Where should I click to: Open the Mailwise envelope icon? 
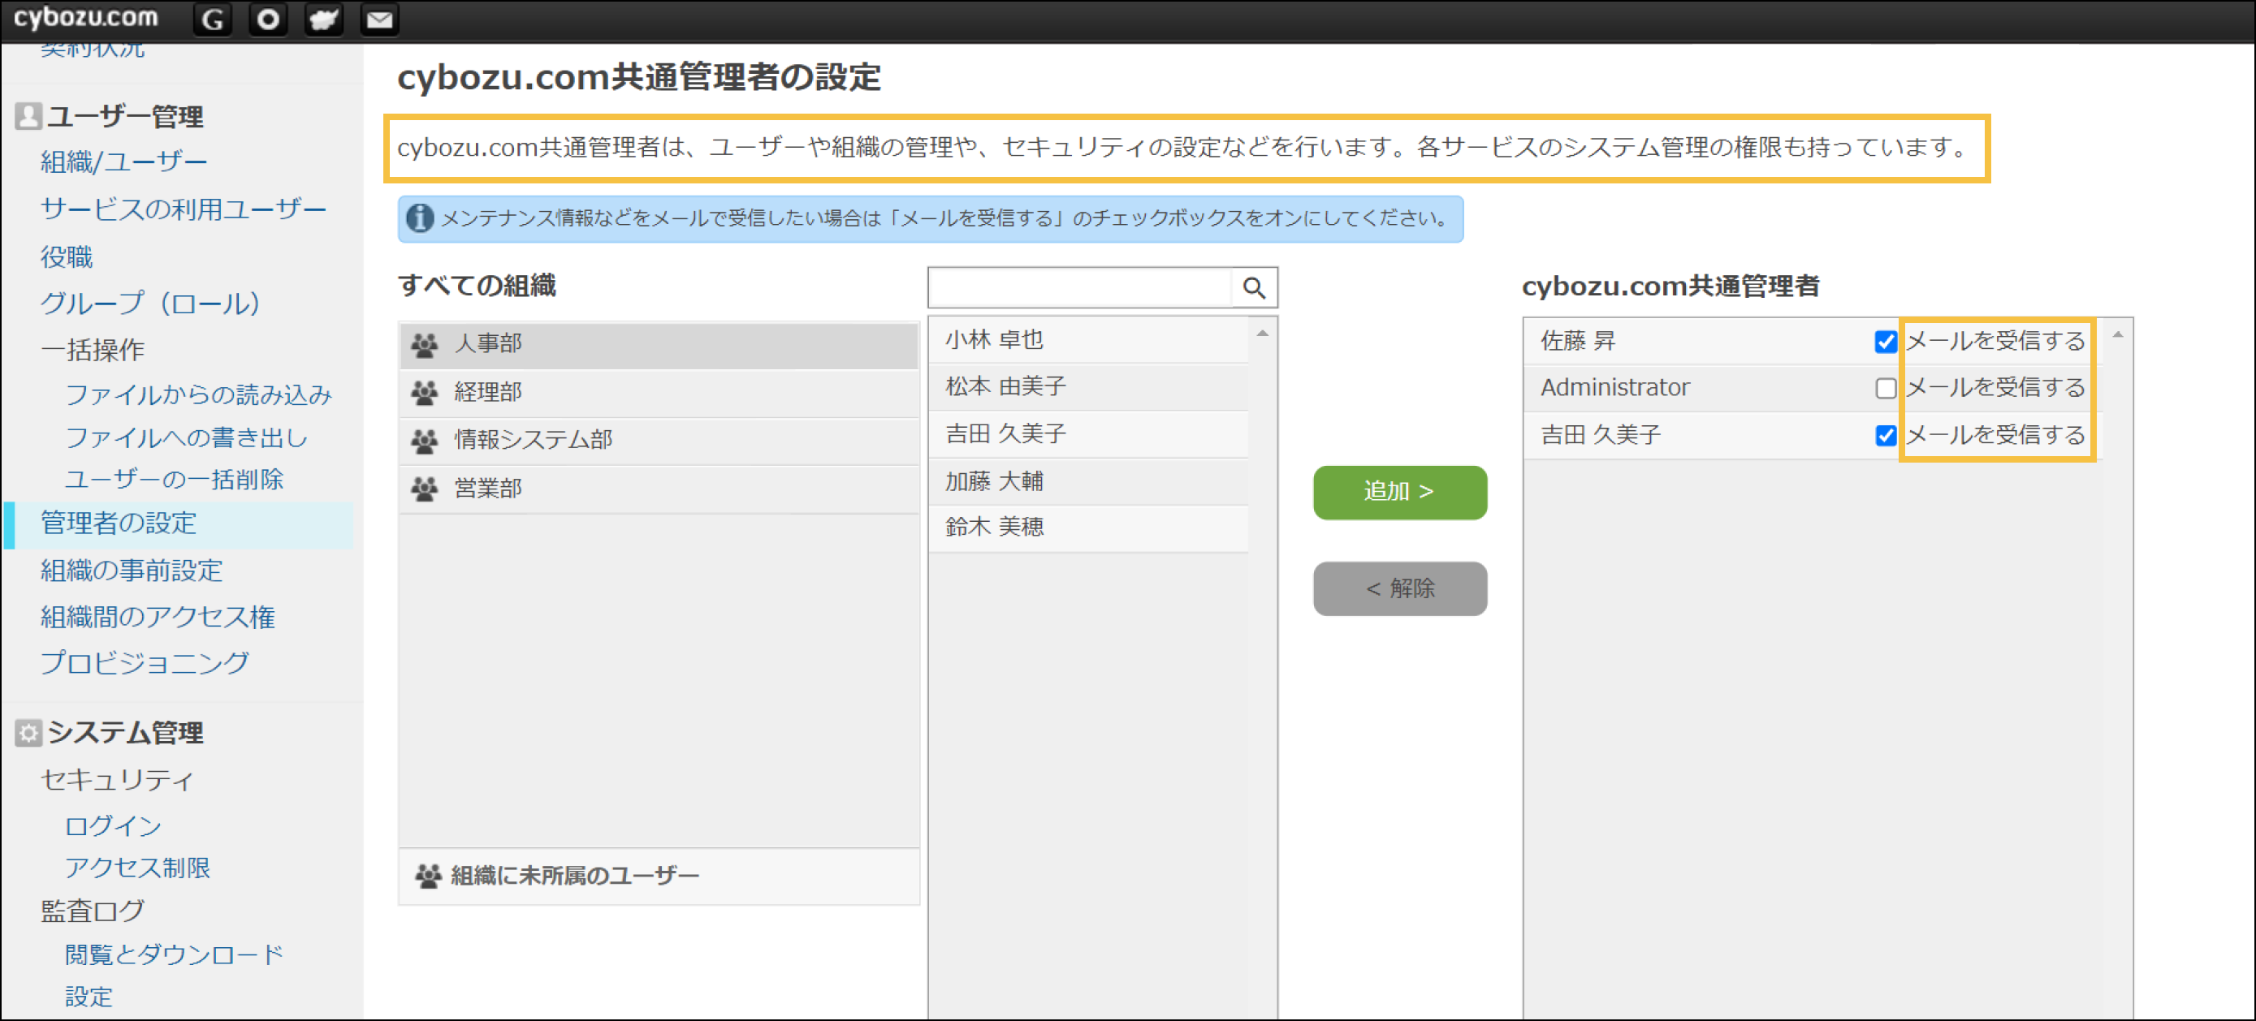(x=379, y=19)
